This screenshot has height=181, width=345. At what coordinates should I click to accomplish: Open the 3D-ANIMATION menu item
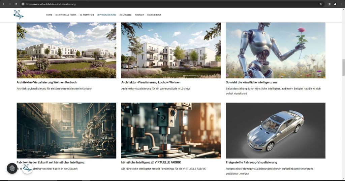[x=87, y=15]
